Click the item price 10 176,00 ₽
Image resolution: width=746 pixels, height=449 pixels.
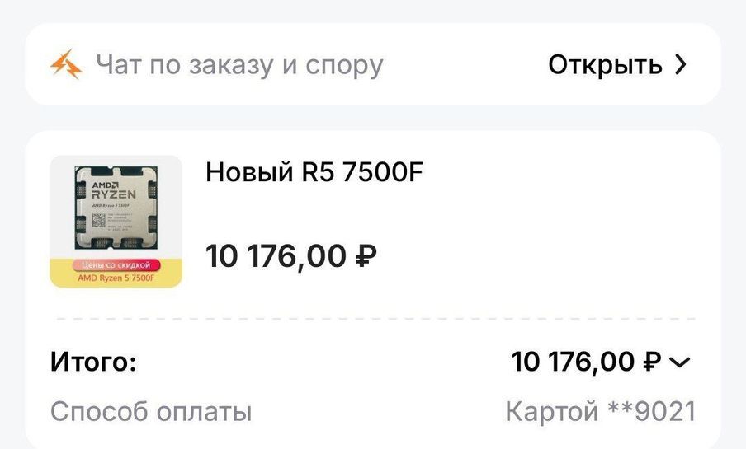(291, 256)
